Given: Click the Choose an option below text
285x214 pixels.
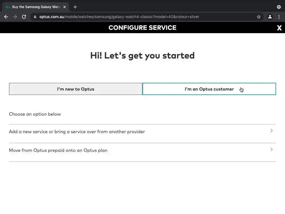Looking at the screenshot, I should tap(35, 114).
